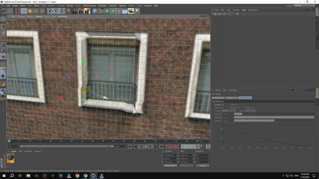
Task: Open the soft selection Mode dropdown
Action: coord(251,110)
